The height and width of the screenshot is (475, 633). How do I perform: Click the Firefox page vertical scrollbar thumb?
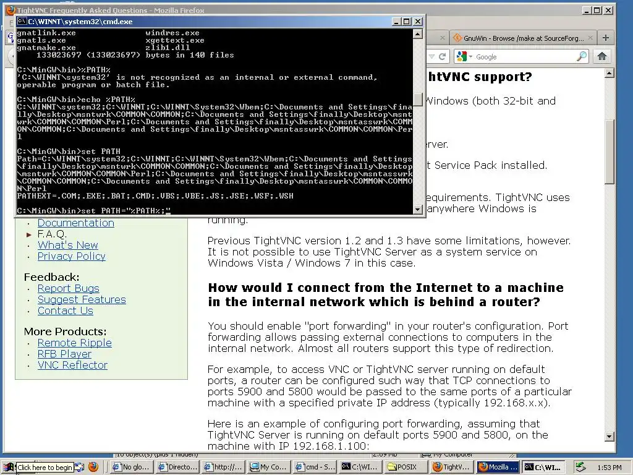pyautogui.click(x=609, y=152)
